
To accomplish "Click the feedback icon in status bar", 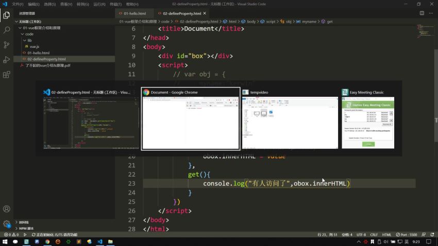I will (x=424, y=235).
